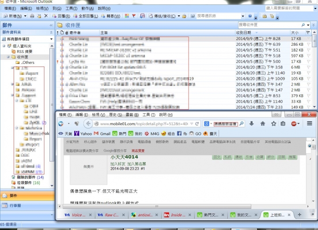Click the 鍵入需要解答的問題 help box
318x230 pixels.
(x=289, y=8)
